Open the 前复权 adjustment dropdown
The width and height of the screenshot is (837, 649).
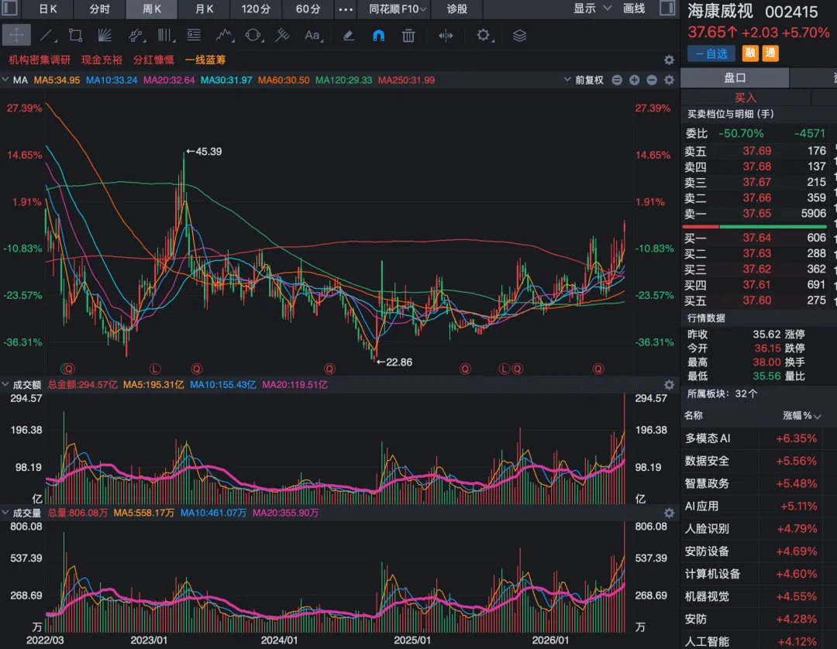(584, 80)
